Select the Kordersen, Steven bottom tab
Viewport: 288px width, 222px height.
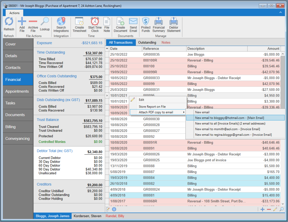pos(87,216)
